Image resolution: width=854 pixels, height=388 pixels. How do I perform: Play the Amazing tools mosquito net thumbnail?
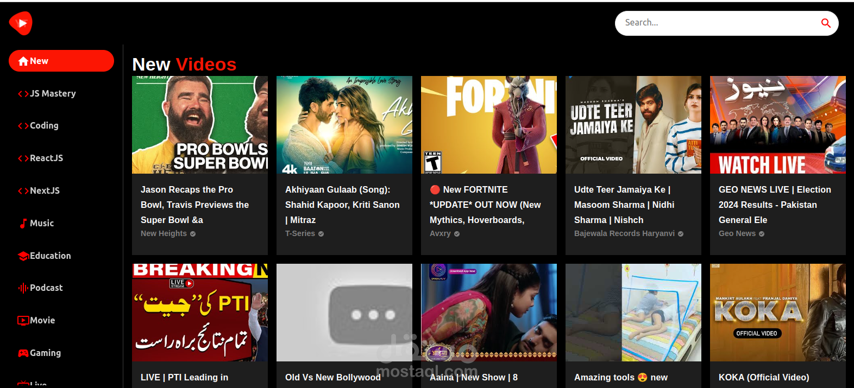pyautogui.click(x=633, y=313)
